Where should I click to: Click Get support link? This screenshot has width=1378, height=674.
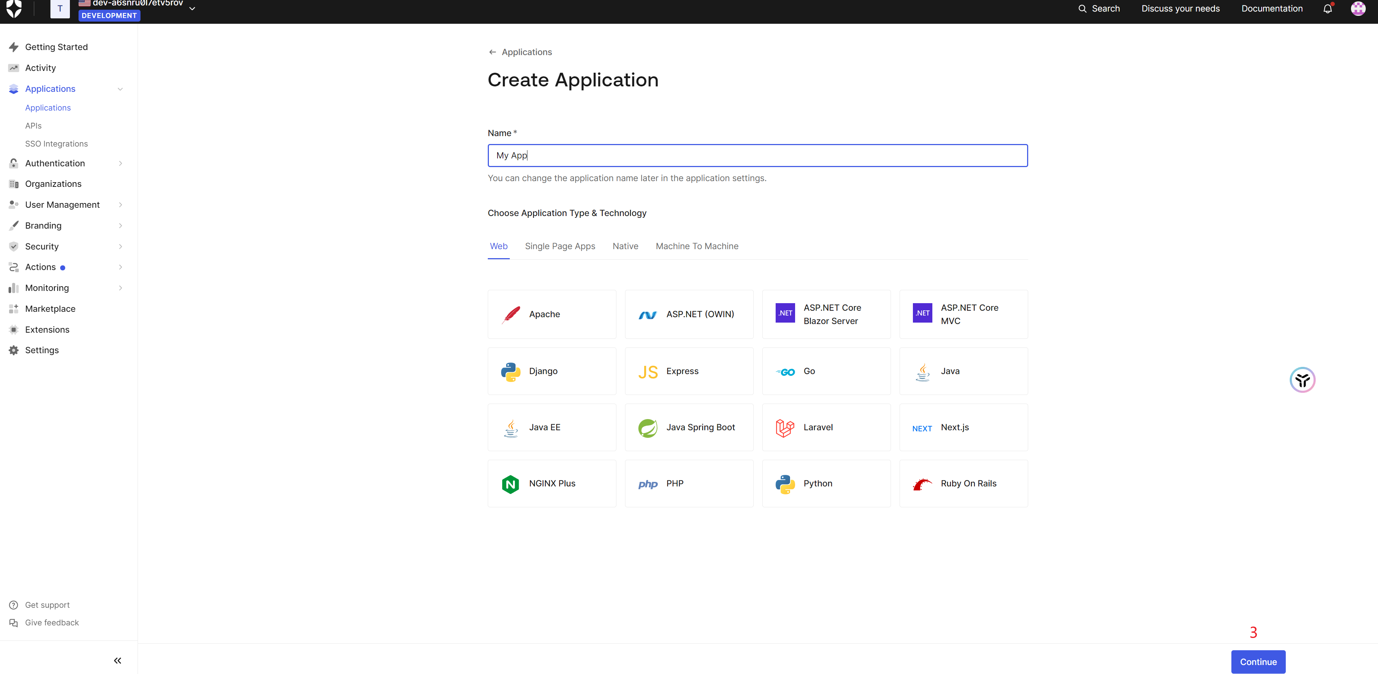(47, 605)
